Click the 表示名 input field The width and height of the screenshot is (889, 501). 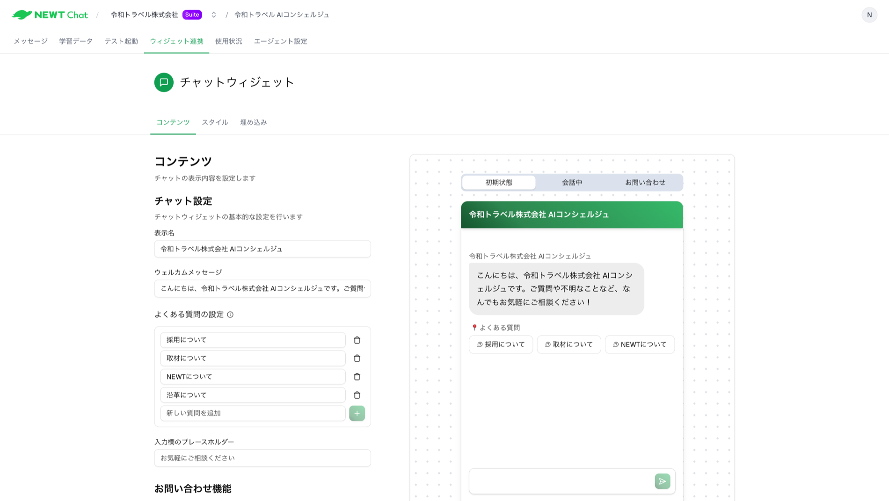[x=262, y=249]
